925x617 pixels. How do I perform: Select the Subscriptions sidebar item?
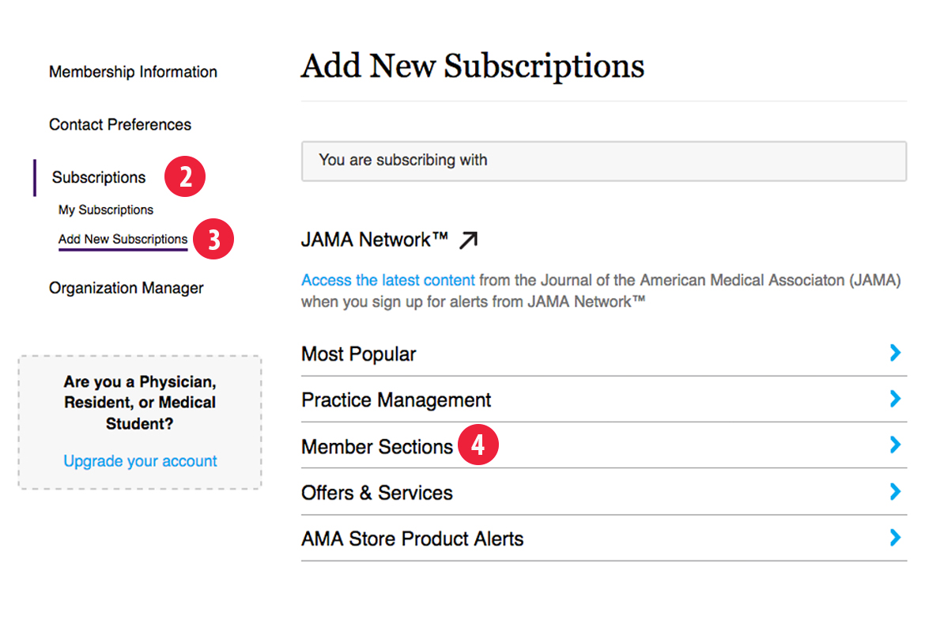pos(99,178)
